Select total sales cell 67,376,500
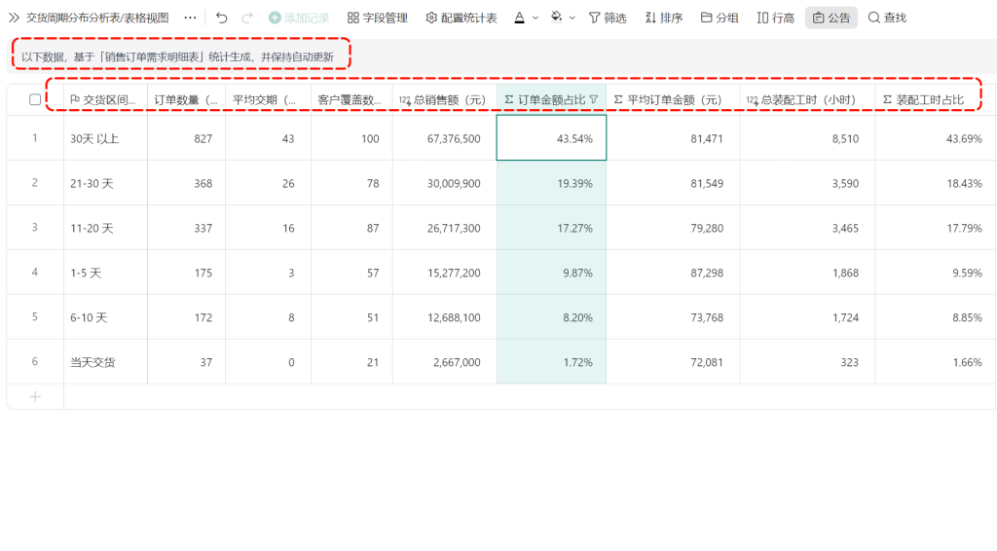997x551 pixels. [x=444, y=138]
